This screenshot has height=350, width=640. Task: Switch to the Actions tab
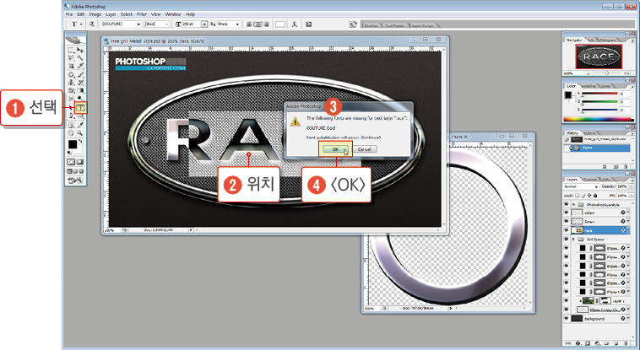[589, 133]
